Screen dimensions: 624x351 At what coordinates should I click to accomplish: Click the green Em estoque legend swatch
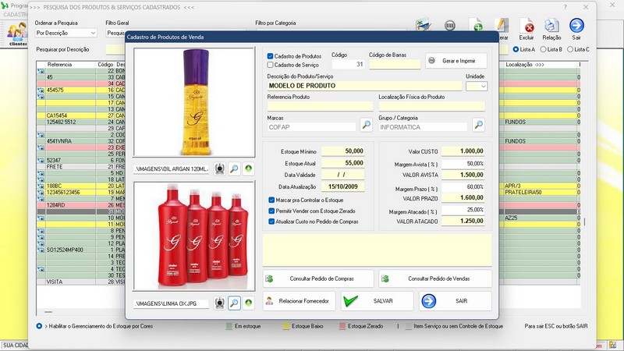229,326
